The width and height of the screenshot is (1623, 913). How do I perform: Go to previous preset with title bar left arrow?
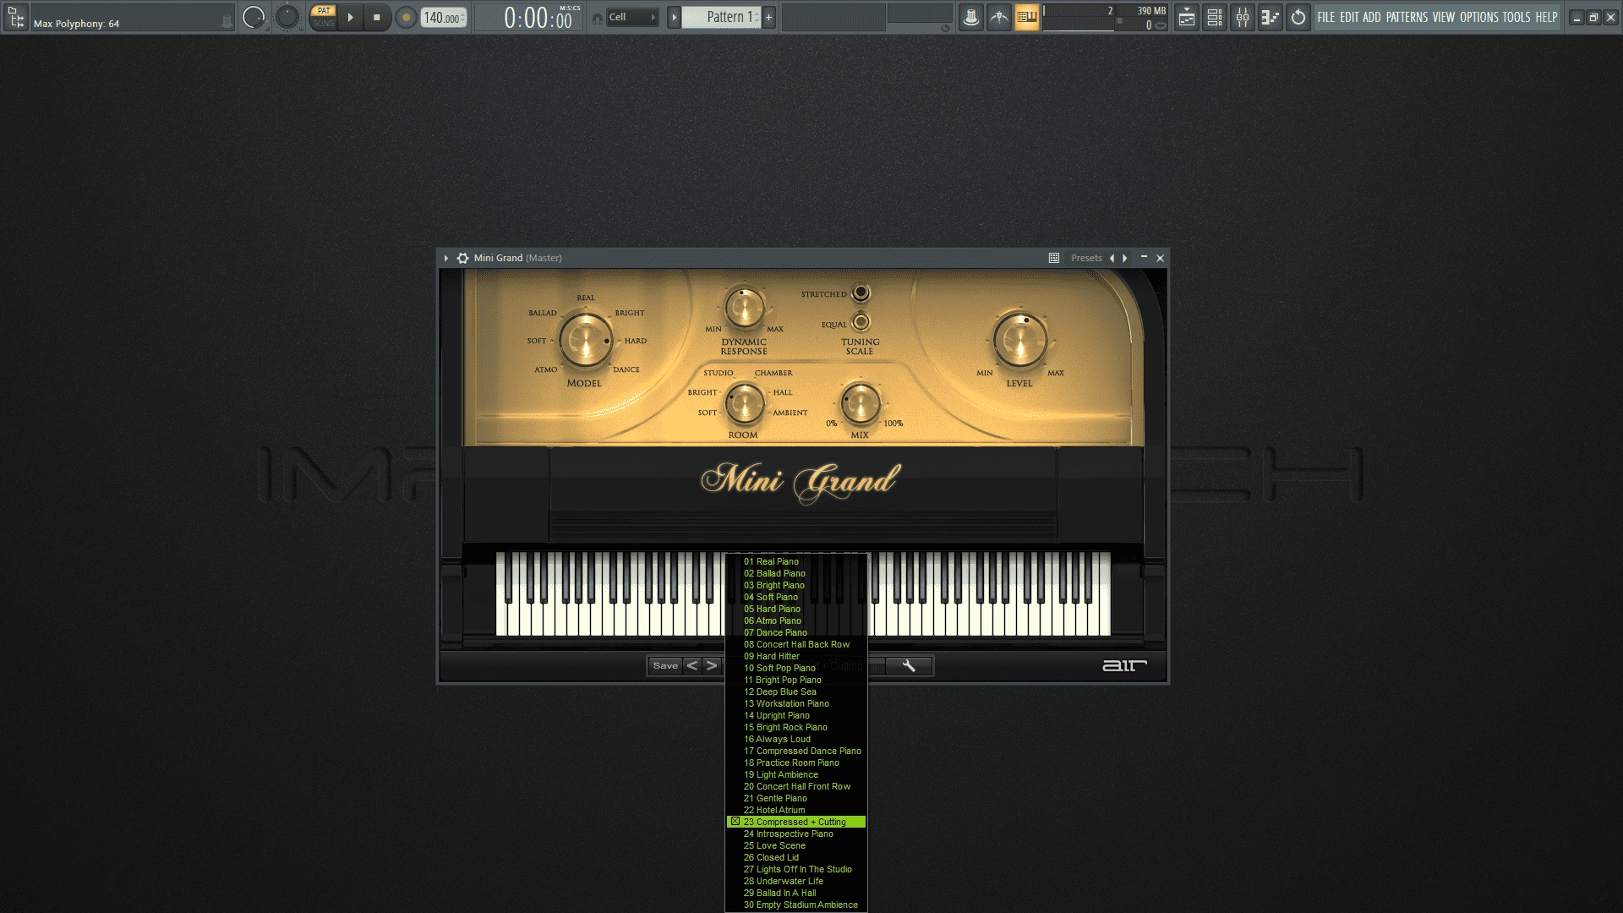tap(1112, 258)
